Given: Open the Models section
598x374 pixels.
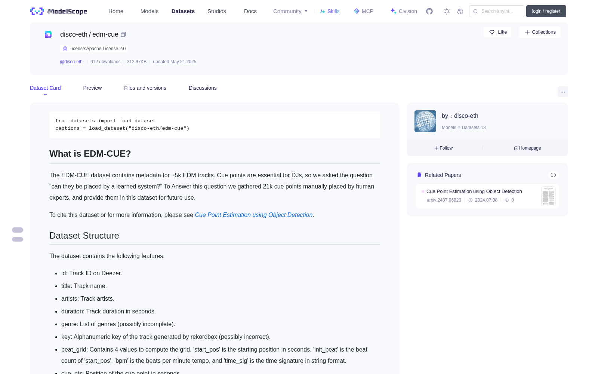Looking at the screenshot, I should point(149,11).
